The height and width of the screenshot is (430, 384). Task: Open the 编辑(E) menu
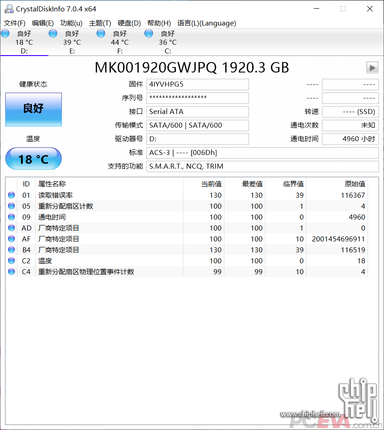click(x=42, y=23)
